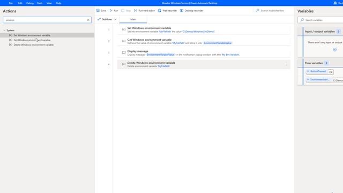Select the Display message flow step

(204, 53)
